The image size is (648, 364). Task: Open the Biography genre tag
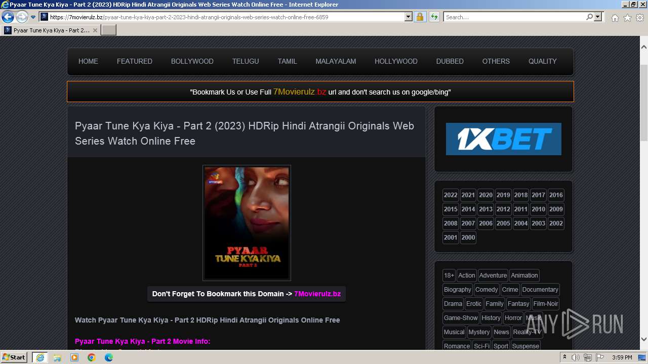point(458,290)
